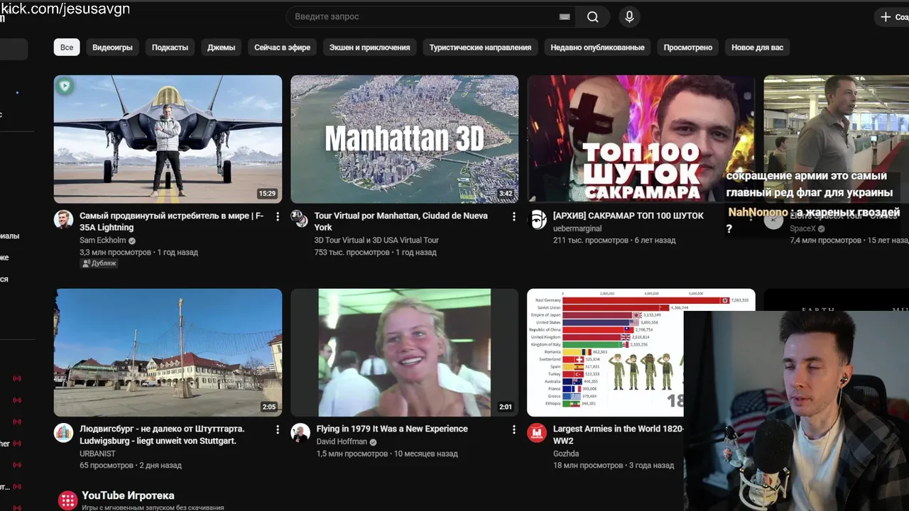The width and height of the screenshot is (909, 511).
Task: Click the Create plus button
Action: tap(893, 17)
